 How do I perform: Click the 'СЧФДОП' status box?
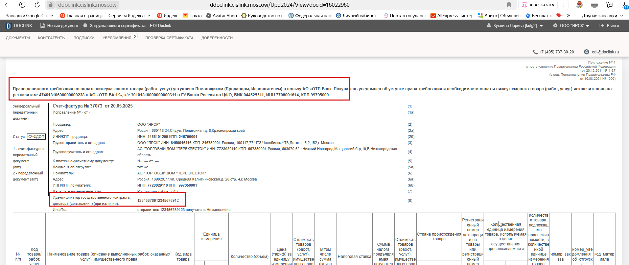pyautogui.click(x=36, y=137)
